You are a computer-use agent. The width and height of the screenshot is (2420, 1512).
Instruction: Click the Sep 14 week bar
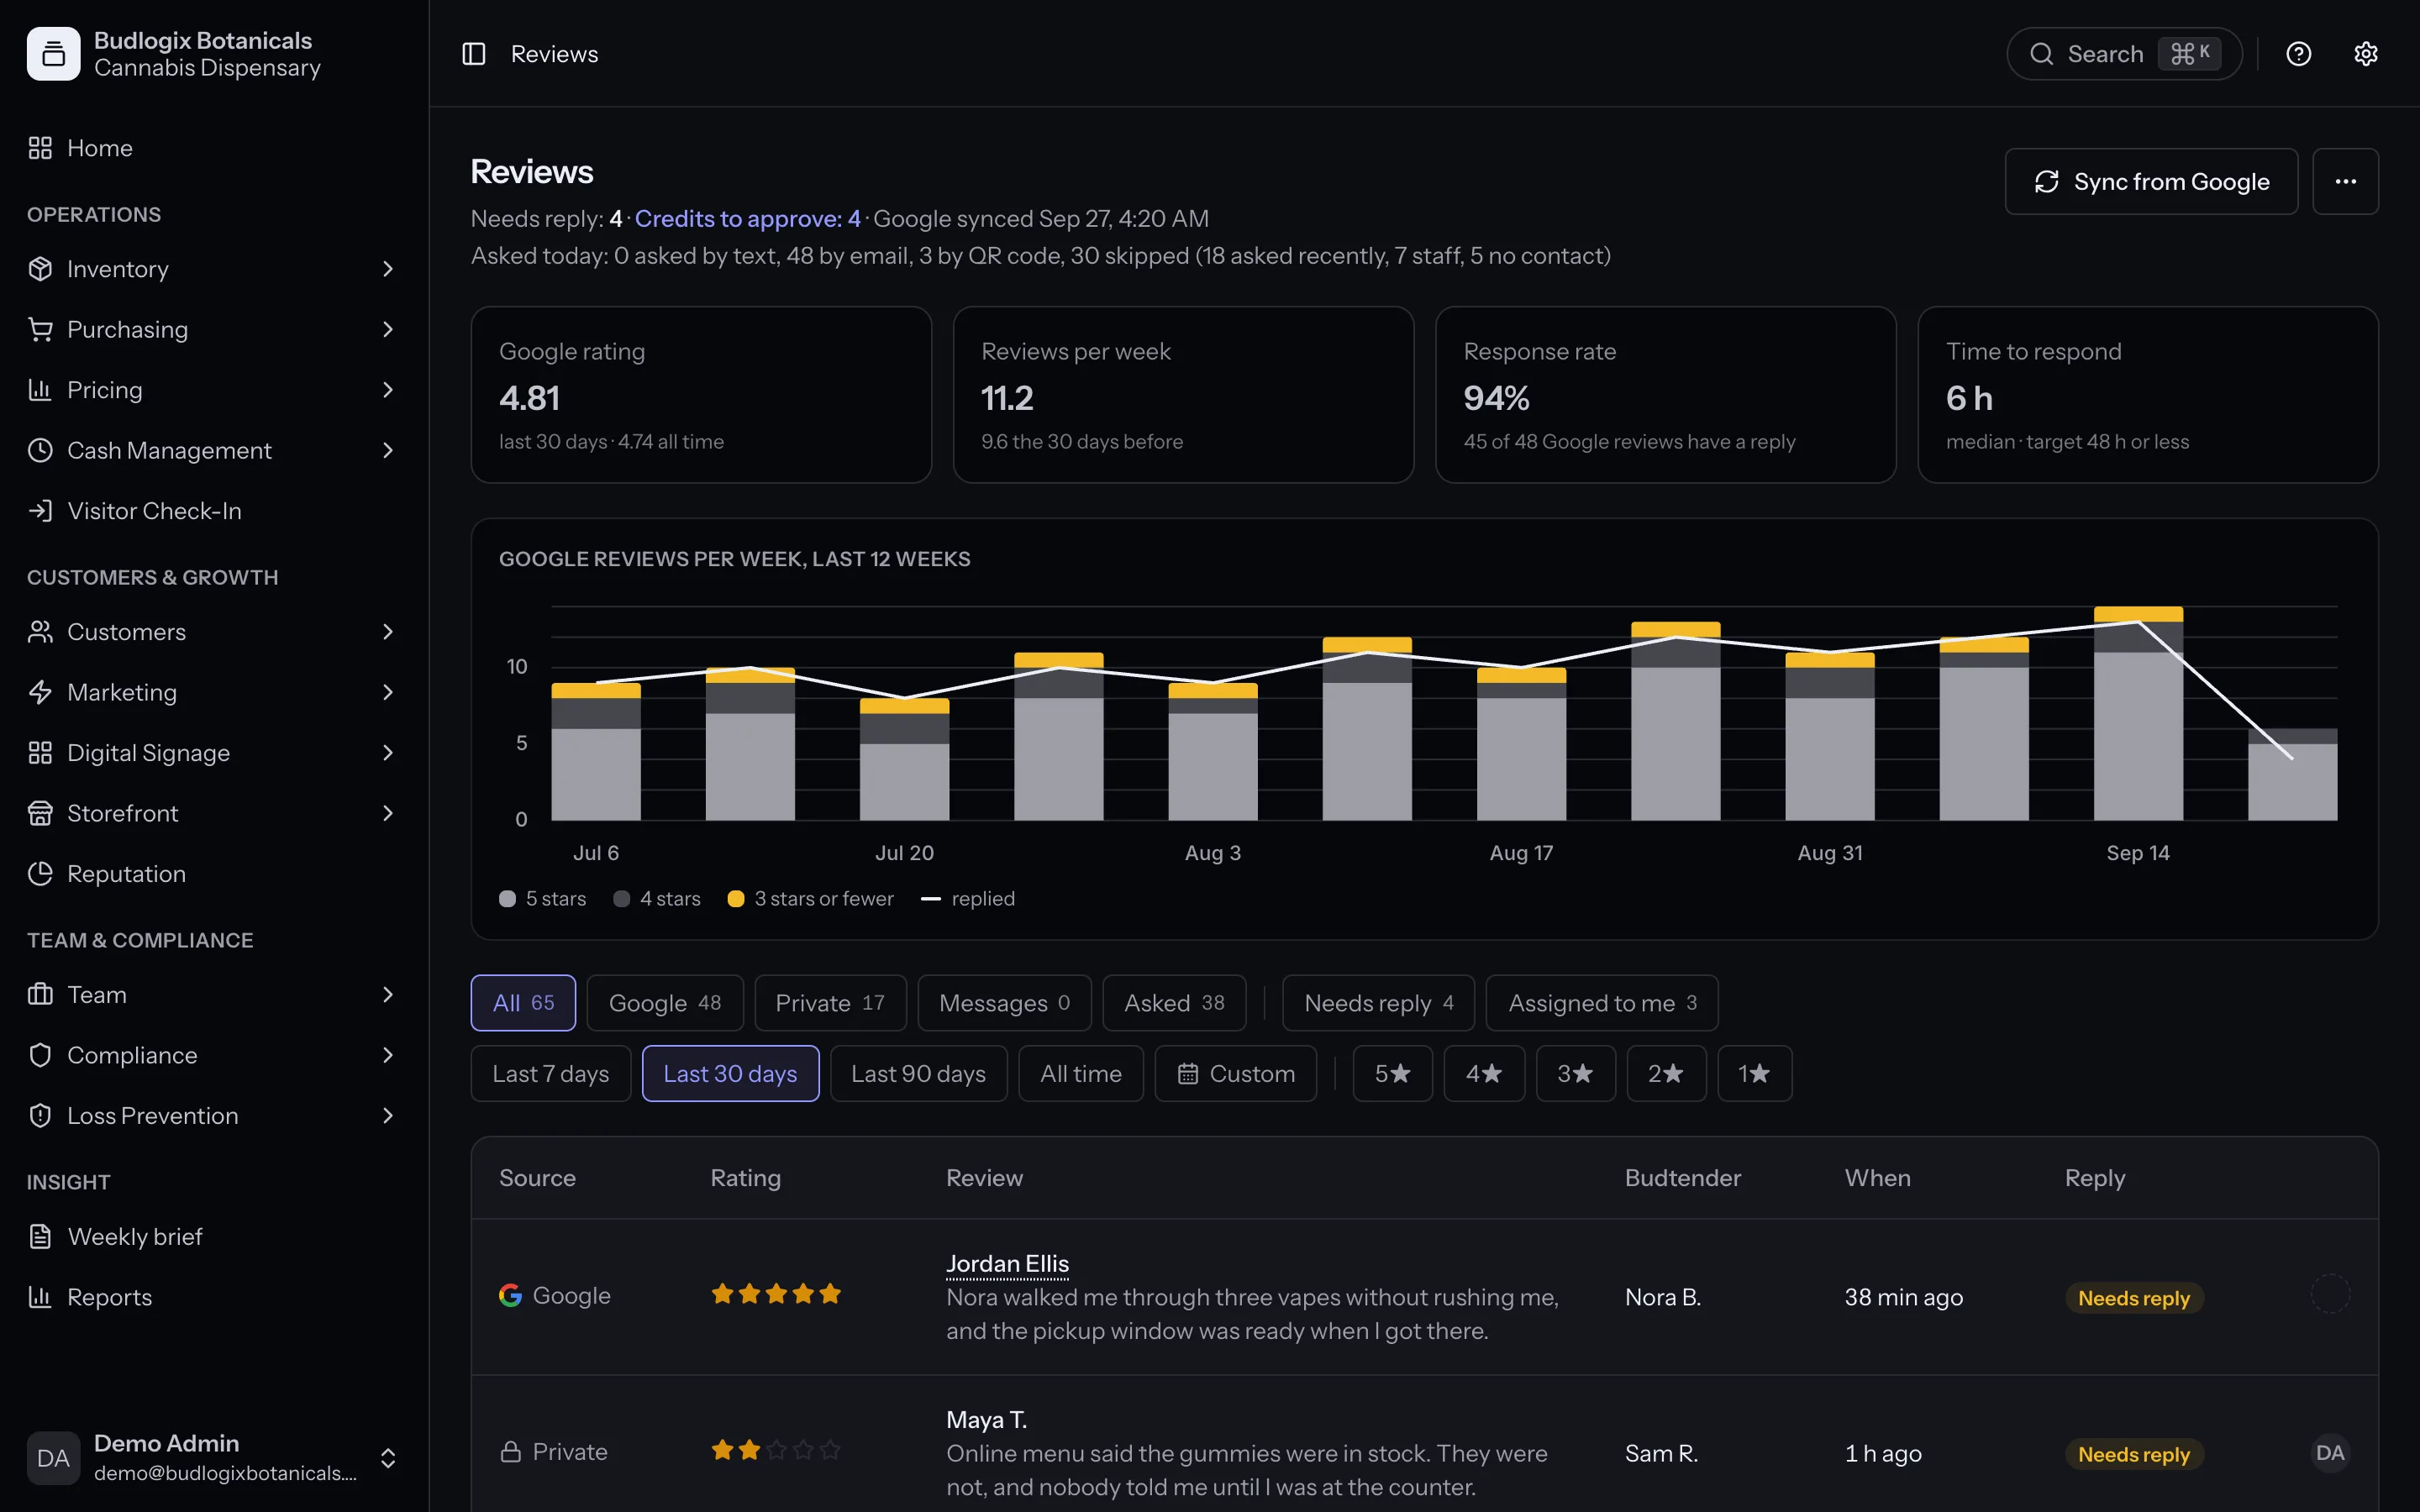pos(2138,713)
